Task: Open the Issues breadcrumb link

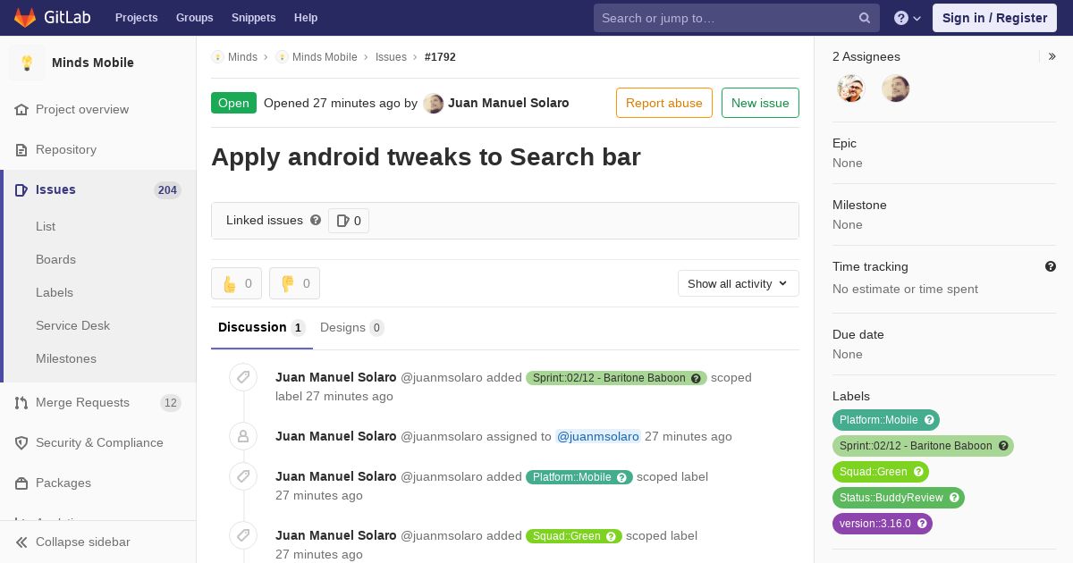Action: click(x=391, y=57)
